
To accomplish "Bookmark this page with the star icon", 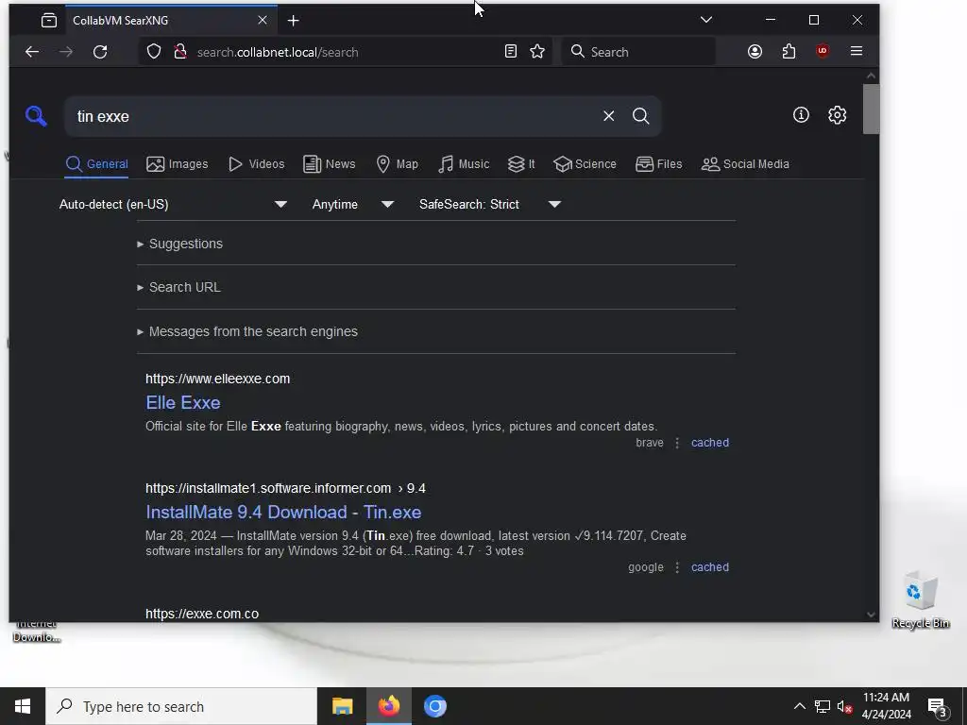I will click(x=537, y=52).
